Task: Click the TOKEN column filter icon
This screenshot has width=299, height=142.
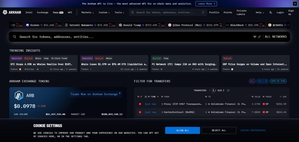Action: [263, 97]
